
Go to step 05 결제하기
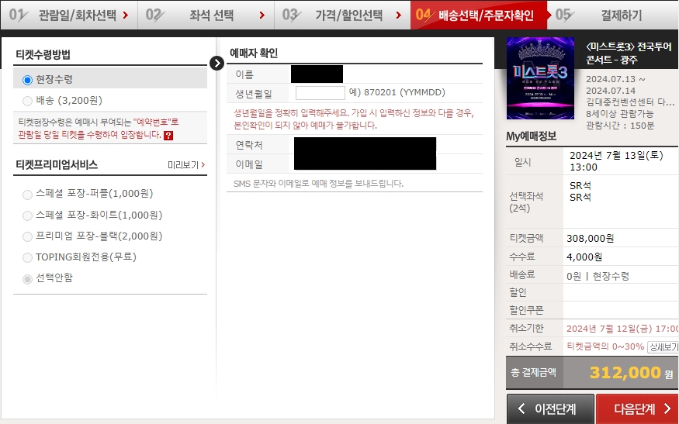click(x=613, y=16)
